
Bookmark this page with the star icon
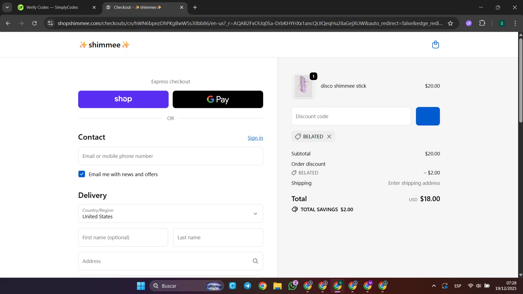coord(450,23)
